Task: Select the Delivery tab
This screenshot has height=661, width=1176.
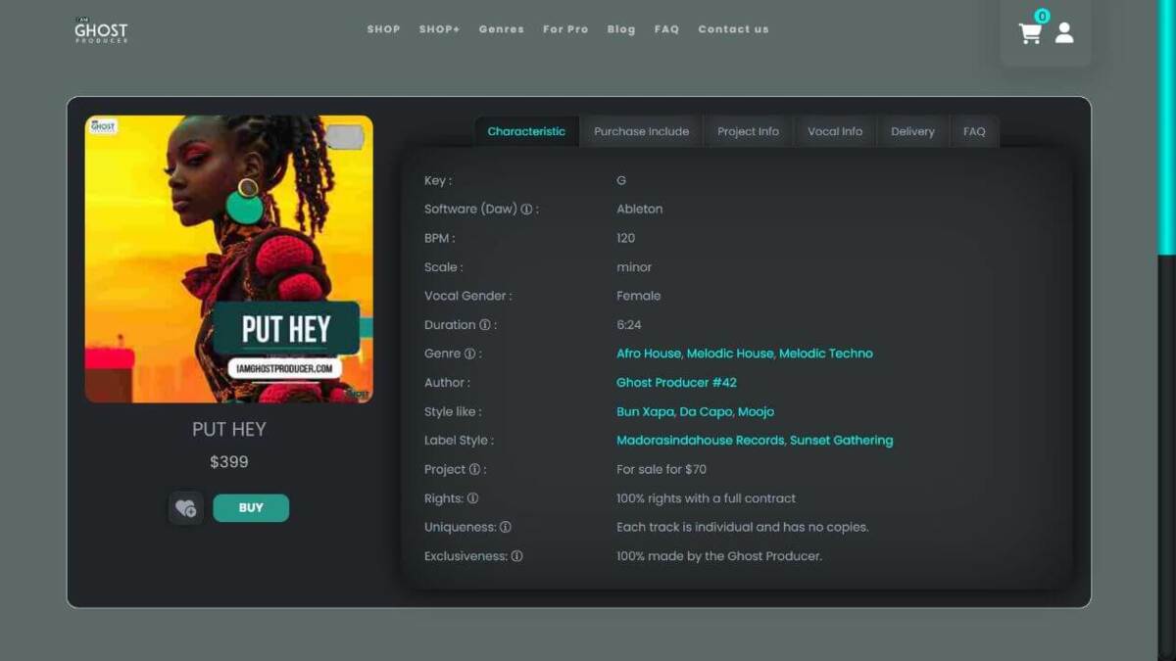Action: (912, 131)
